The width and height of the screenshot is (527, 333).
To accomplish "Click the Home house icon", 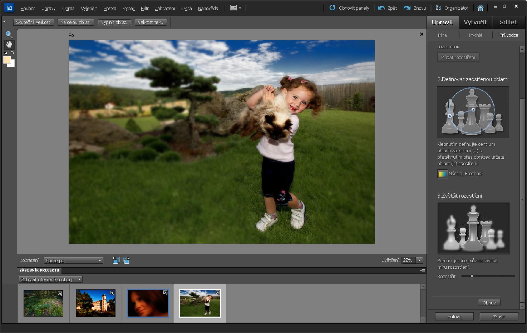I will coord(481,8).
